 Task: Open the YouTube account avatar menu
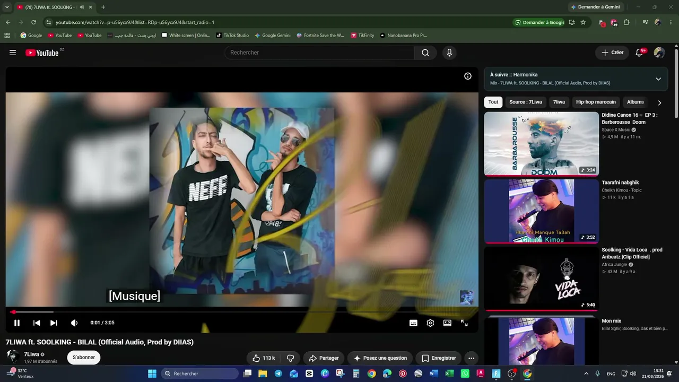click(659, 53)
